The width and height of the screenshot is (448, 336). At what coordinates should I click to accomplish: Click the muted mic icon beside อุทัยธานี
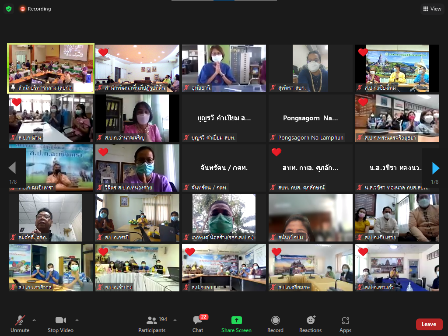186,87
